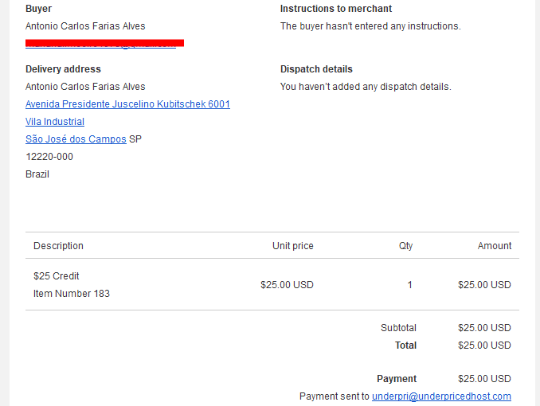Image resolution: width=540 pixels, height=406 pixels.
Task: Select the recipient name under Delivery address
Action: 85,87
